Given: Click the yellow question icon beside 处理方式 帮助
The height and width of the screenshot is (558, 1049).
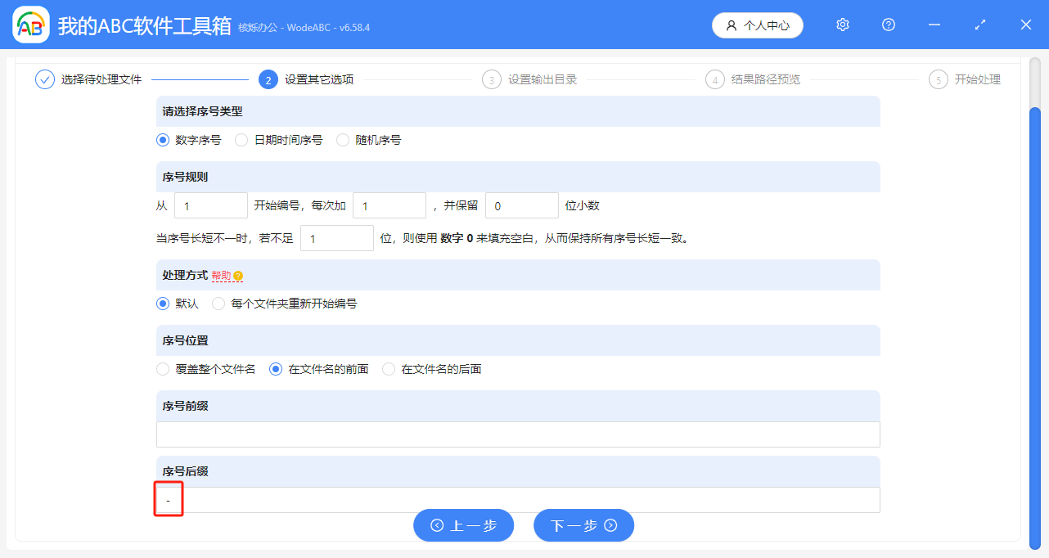Looking at the screenshot, I should [x=237, y=276].
